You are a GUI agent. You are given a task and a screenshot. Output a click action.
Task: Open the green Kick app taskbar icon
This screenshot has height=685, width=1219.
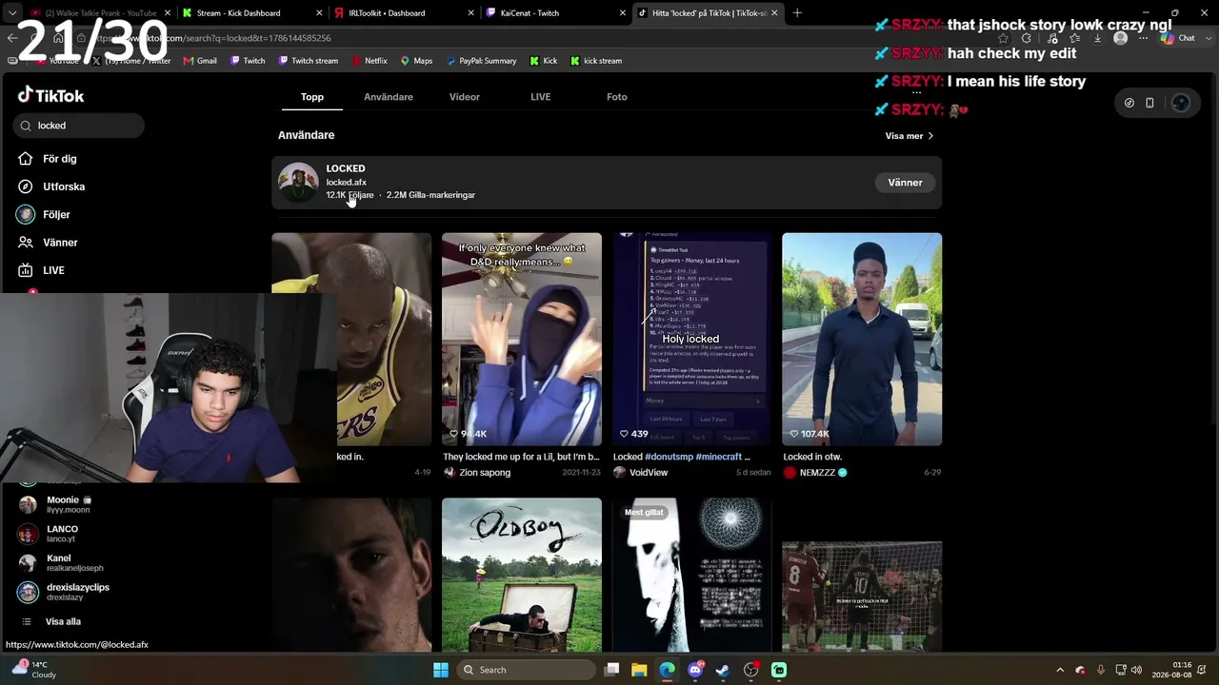click(779, 670)
